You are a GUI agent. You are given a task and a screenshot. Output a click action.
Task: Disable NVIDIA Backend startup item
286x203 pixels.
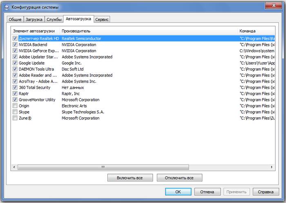pyautogui.click(x=15, y=45)
